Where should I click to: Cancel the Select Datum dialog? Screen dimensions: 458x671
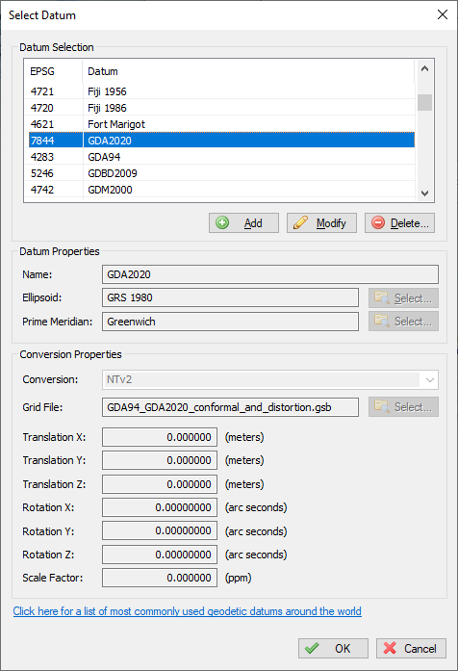[x=411, y=648]
